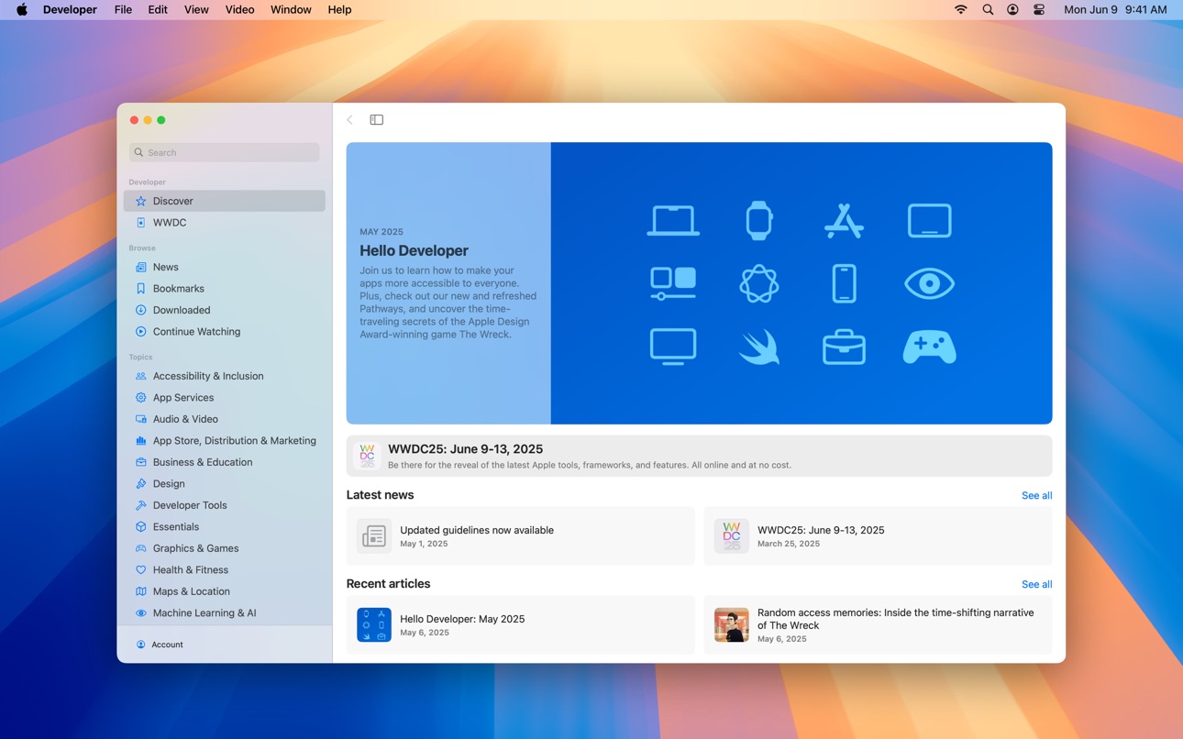Click the laptop icon in banner
The image size is (1183, 739).
[x=673, y=221]
